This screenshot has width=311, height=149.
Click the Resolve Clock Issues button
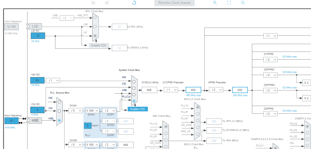coord(174,3)
